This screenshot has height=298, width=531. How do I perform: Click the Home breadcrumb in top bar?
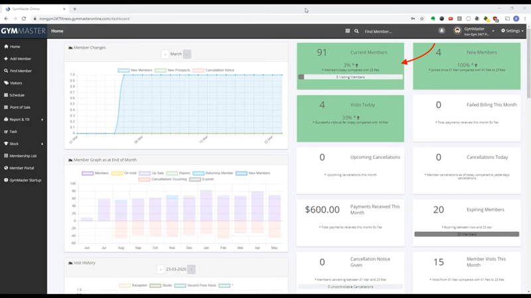57,31
